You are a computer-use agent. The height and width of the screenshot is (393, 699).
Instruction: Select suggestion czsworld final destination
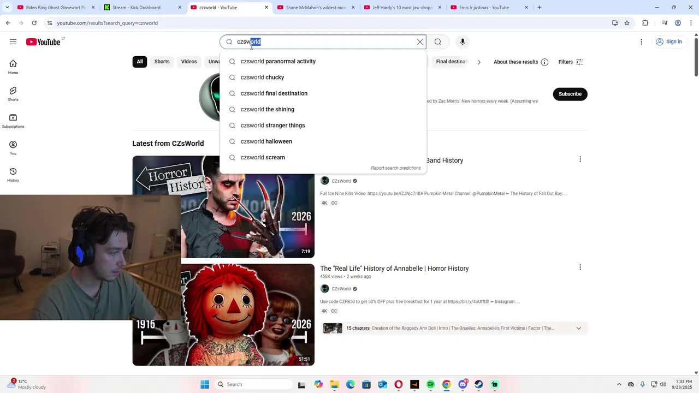(323, 93)
